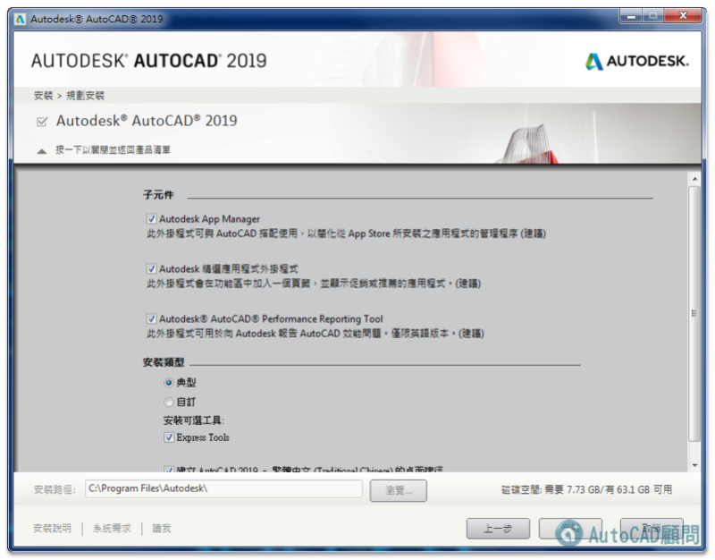Select the 典型 installation type radio
The height and width of the screenshot is (560, 715).
pos(168,383)
